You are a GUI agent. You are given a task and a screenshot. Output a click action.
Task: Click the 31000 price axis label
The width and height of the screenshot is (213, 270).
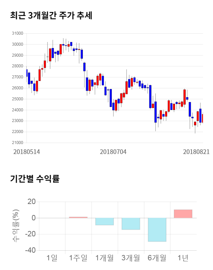pyautogui.click(x=17, y=33)
